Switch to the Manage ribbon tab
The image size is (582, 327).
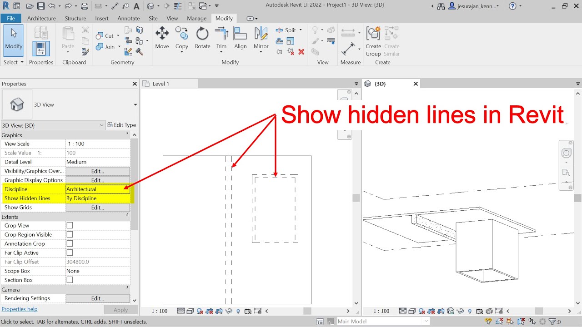click(x=197, y=18)
